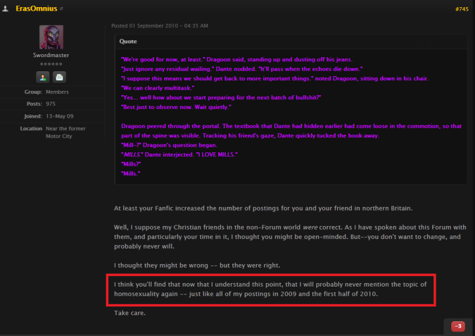Click the rank pips under Swordmaster

(51, 64)
